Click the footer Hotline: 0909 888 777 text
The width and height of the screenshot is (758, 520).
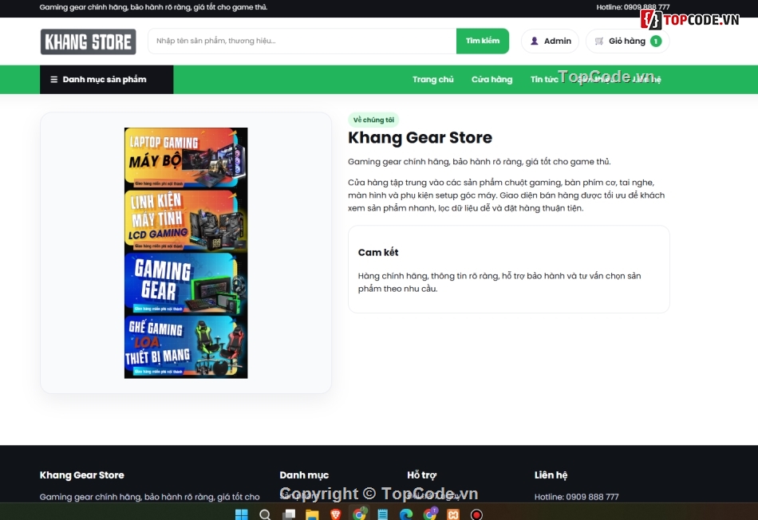coord(576,496)
